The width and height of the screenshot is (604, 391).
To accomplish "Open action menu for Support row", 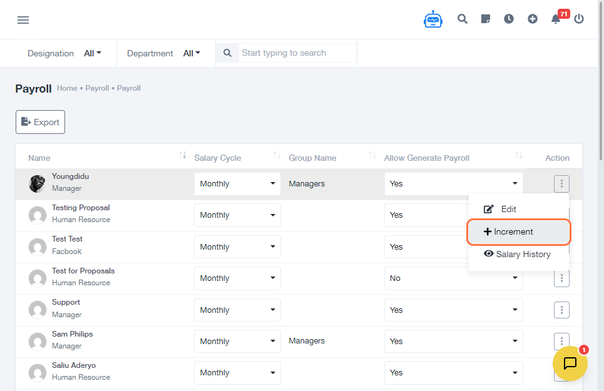I will [x=561, y=310].
